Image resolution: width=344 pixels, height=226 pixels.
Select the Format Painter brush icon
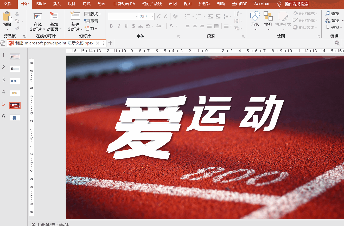click(17, 28)
